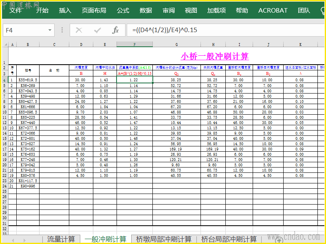Click stake number K81+117.5
Image resolution: width=326 pixels, height=244 pixels.
[28, 181]
